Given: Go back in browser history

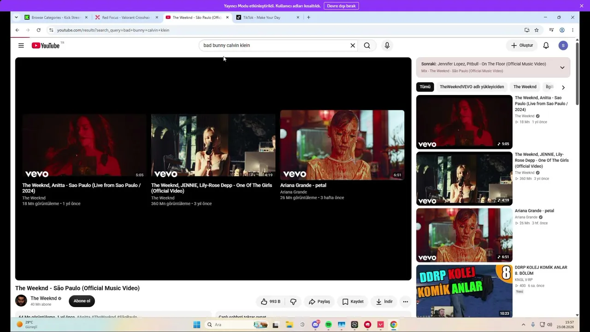Looking at the screenshot, I should coord(17,30).
